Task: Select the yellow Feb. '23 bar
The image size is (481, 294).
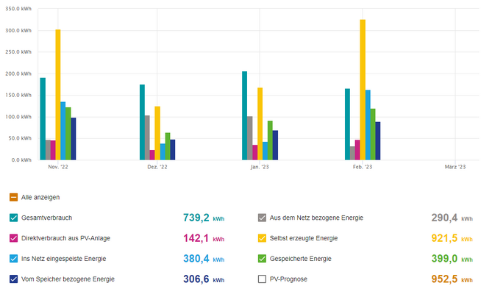Action: (x=363, y=90)
